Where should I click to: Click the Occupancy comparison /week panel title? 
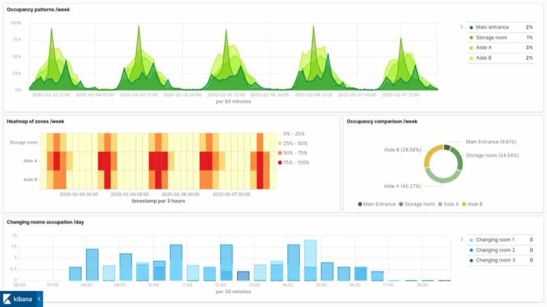[382, 122]
